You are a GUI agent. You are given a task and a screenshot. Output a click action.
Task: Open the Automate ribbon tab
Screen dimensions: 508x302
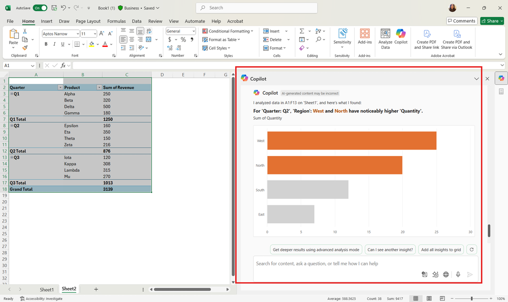pyautogui.click(x=195, y=21)
